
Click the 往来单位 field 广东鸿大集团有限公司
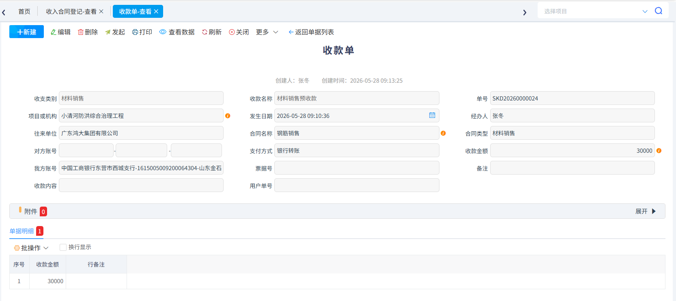[x=141, y=133]
